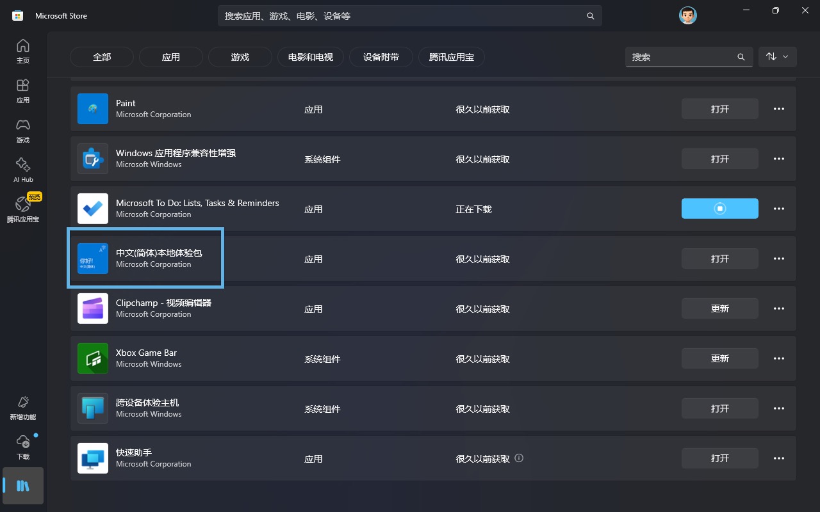820x512 pixels.
Task: Focus the top 搜索应用、游戏、电影 search box
Action: click(410, 16)
